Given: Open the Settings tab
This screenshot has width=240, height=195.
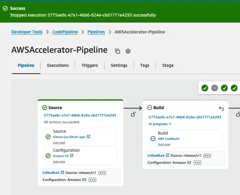Looking at the screenshot, I should (x=119, y=65).
